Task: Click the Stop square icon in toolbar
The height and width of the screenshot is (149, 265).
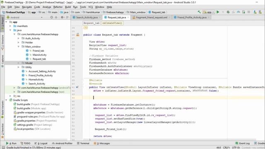Action: [249, 12]
